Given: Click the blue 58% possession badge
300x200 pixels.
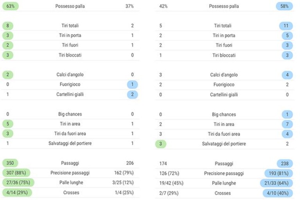Looking at the screenshot, I should (x=284, y=6).
